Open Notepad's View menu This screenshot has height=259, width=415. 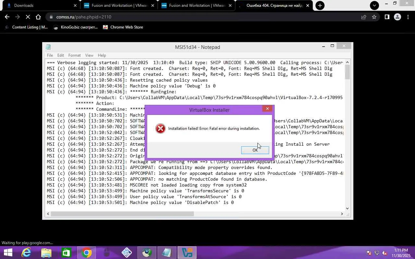pyautogui.click(x=89, y=55)
